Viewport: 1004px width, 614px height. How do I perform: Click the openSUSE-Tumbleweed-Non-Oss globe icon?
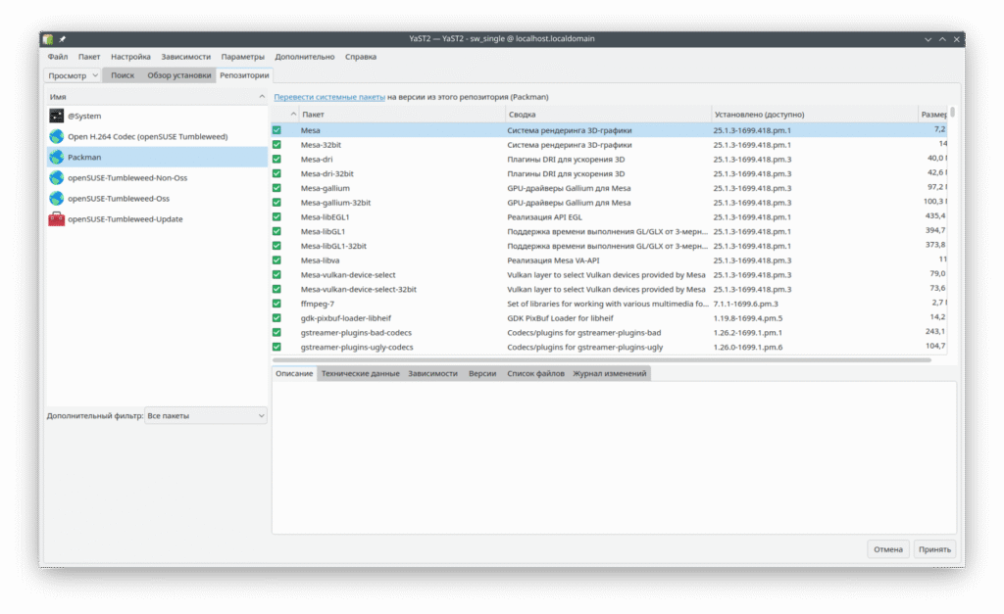click(56, 178)
